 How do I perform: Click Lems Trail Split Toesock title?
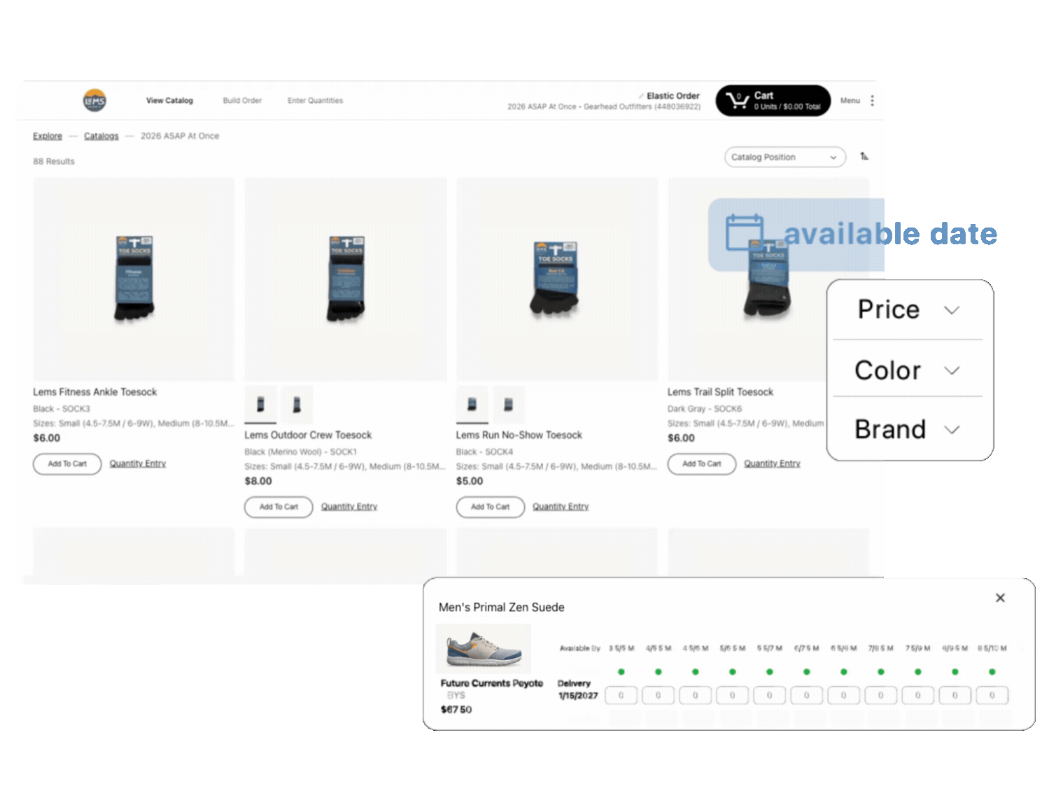click(720, 392)
